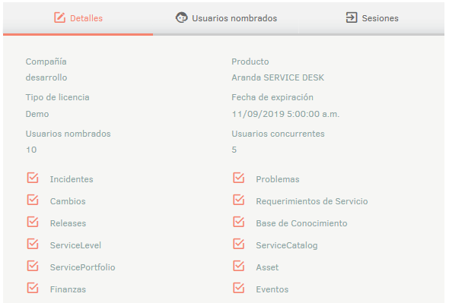Toggle the ServiceLevel checkbox

tap(33, 244)
